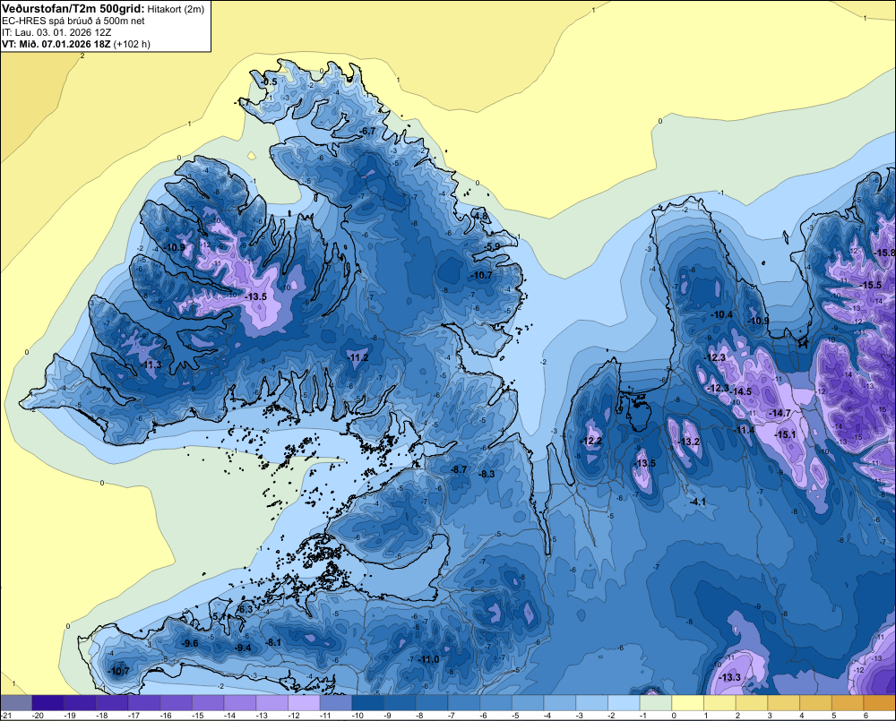Pick legend swatch between -10 and -9

(368, 703)
